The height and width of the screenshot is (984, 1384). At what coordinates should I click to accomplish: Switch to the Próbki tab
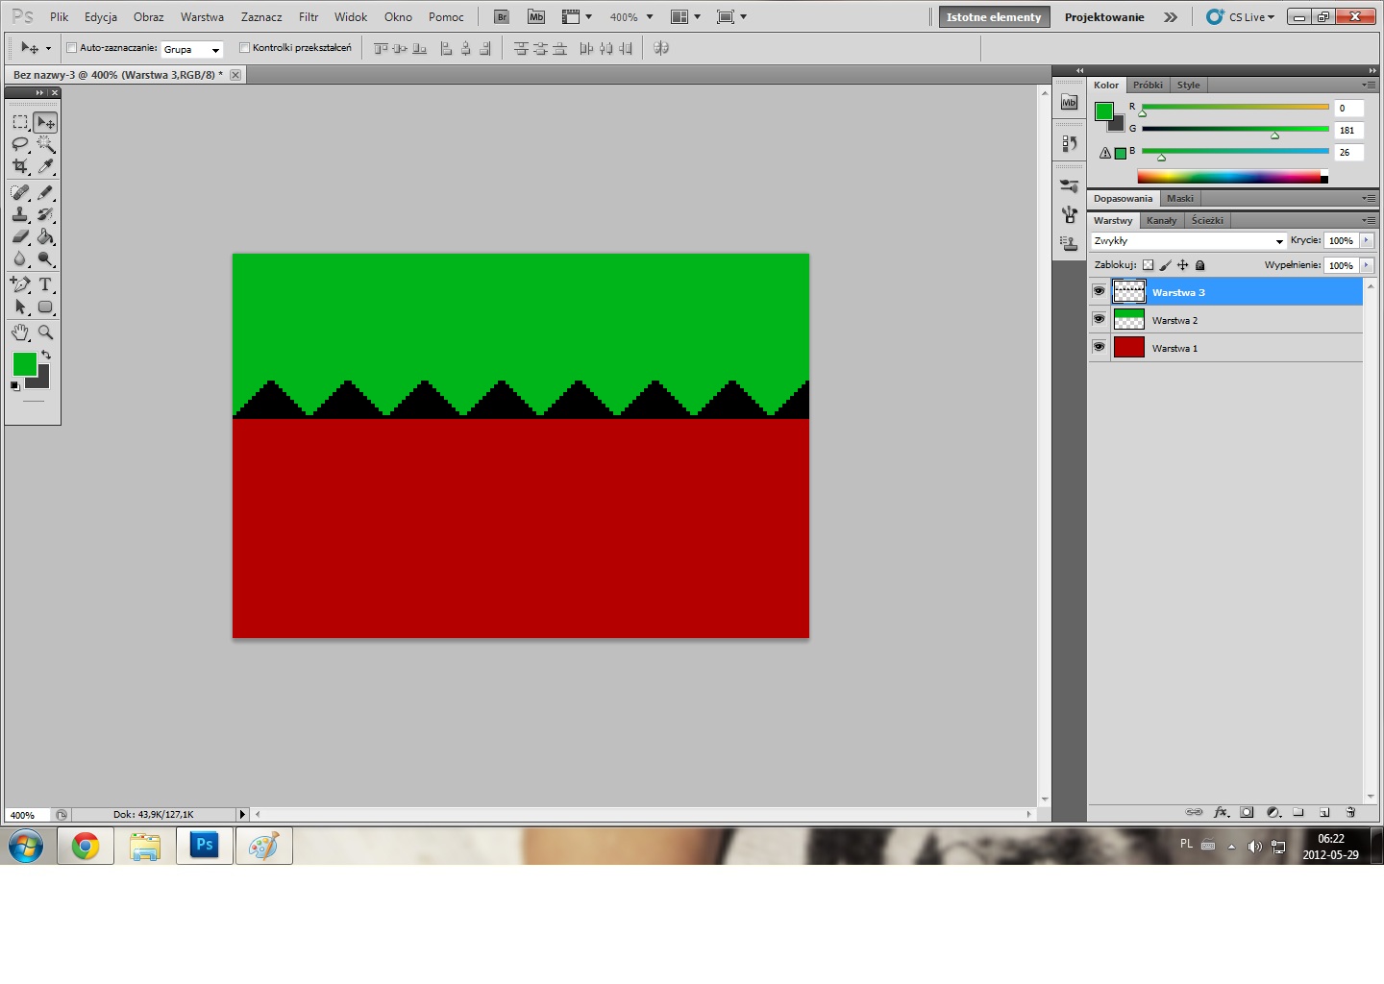[1148, 85]
